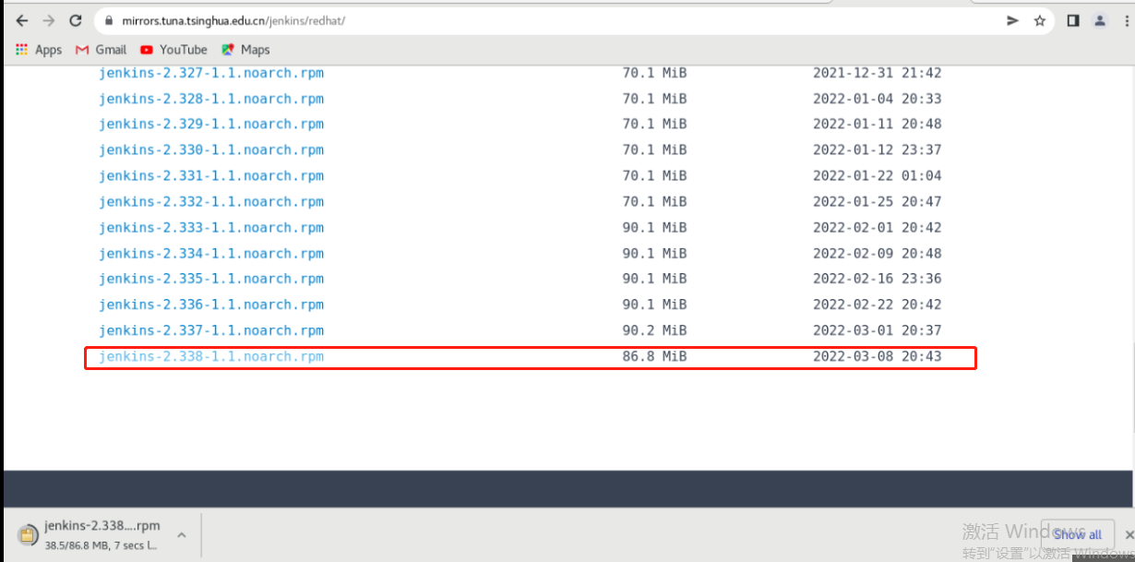Viewport: 1135px width, 562px height.
Task: Reload the current page
Action: point(76,20)
